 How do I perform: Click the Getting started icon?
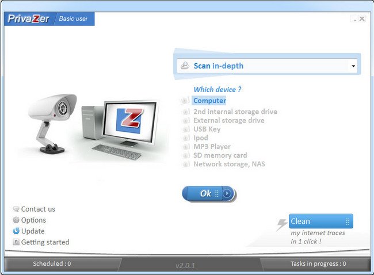tap(16, 242)
